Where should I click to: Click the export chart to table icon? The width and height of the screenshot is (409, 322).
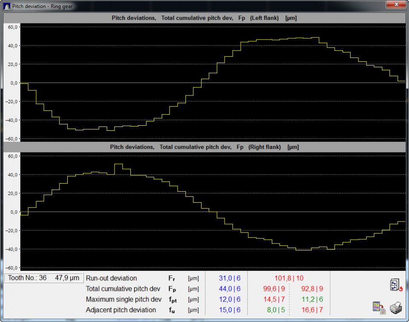tap(378, 308)
